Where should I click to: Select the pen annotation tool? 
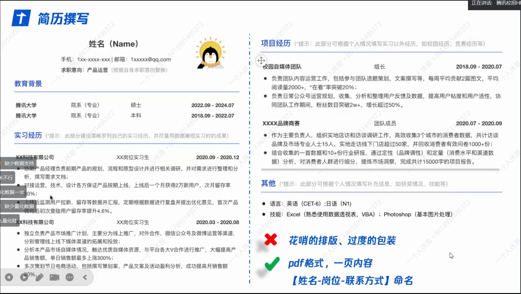(x=39, y=277)
